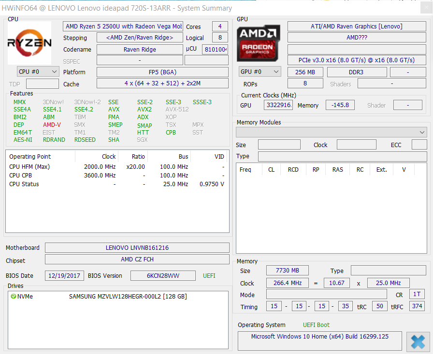Image resolution: width=433 pixels, height=354 pixels.
Task: Click the GPU Memory clock value -145.8
Action: (340, 105)
